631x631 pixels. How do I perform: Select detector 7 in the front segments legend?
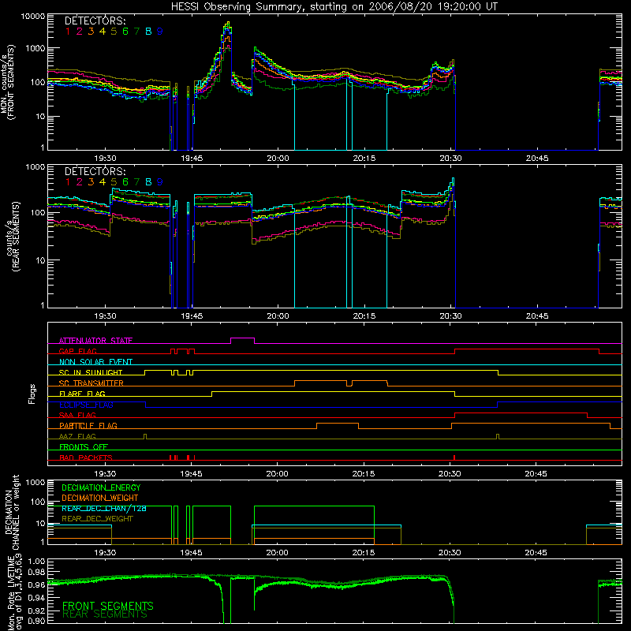click(136, 32)
